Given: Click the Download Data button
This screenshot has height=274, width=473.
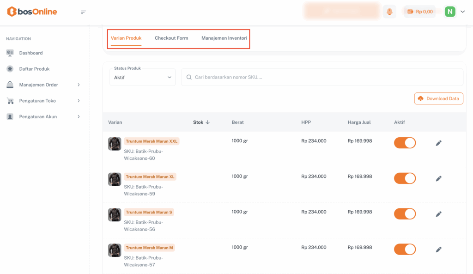Looking at the screenshot, I should click(438, 98).
